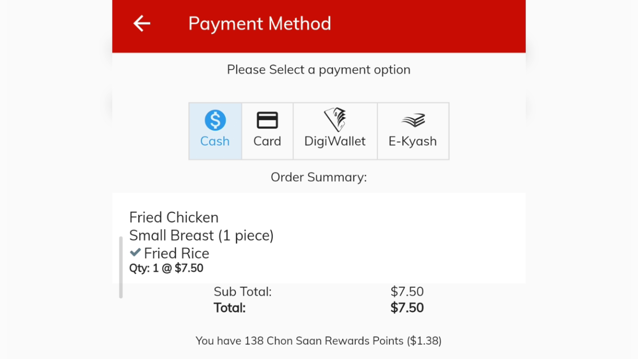Tap the Fried Rice side option
638x359 pixels.
point(176,253)
